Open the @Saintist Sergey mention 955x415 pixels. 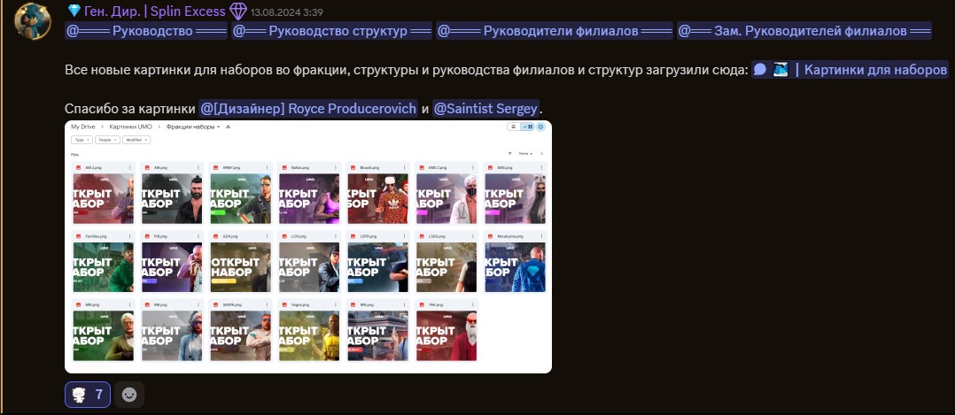(x=485, y=108)
